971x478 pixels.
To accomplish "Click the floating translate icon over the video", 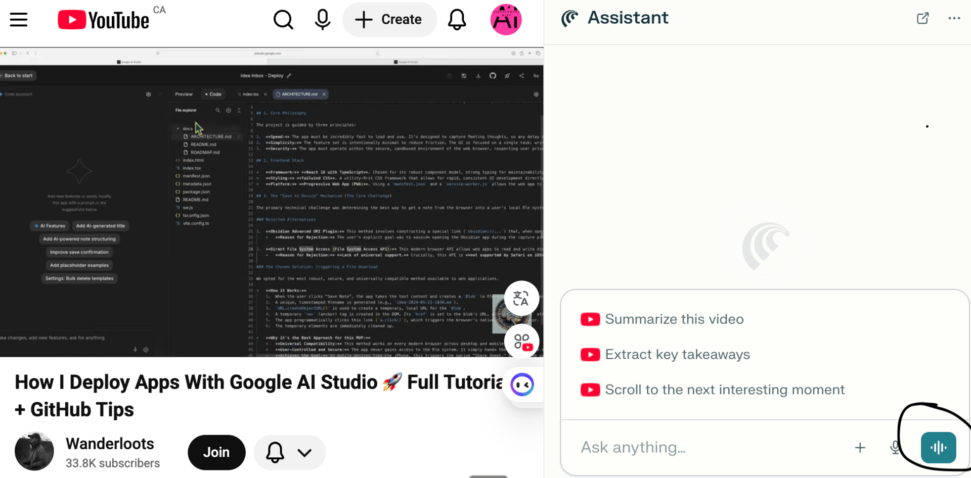I will (x=521, y=298).
